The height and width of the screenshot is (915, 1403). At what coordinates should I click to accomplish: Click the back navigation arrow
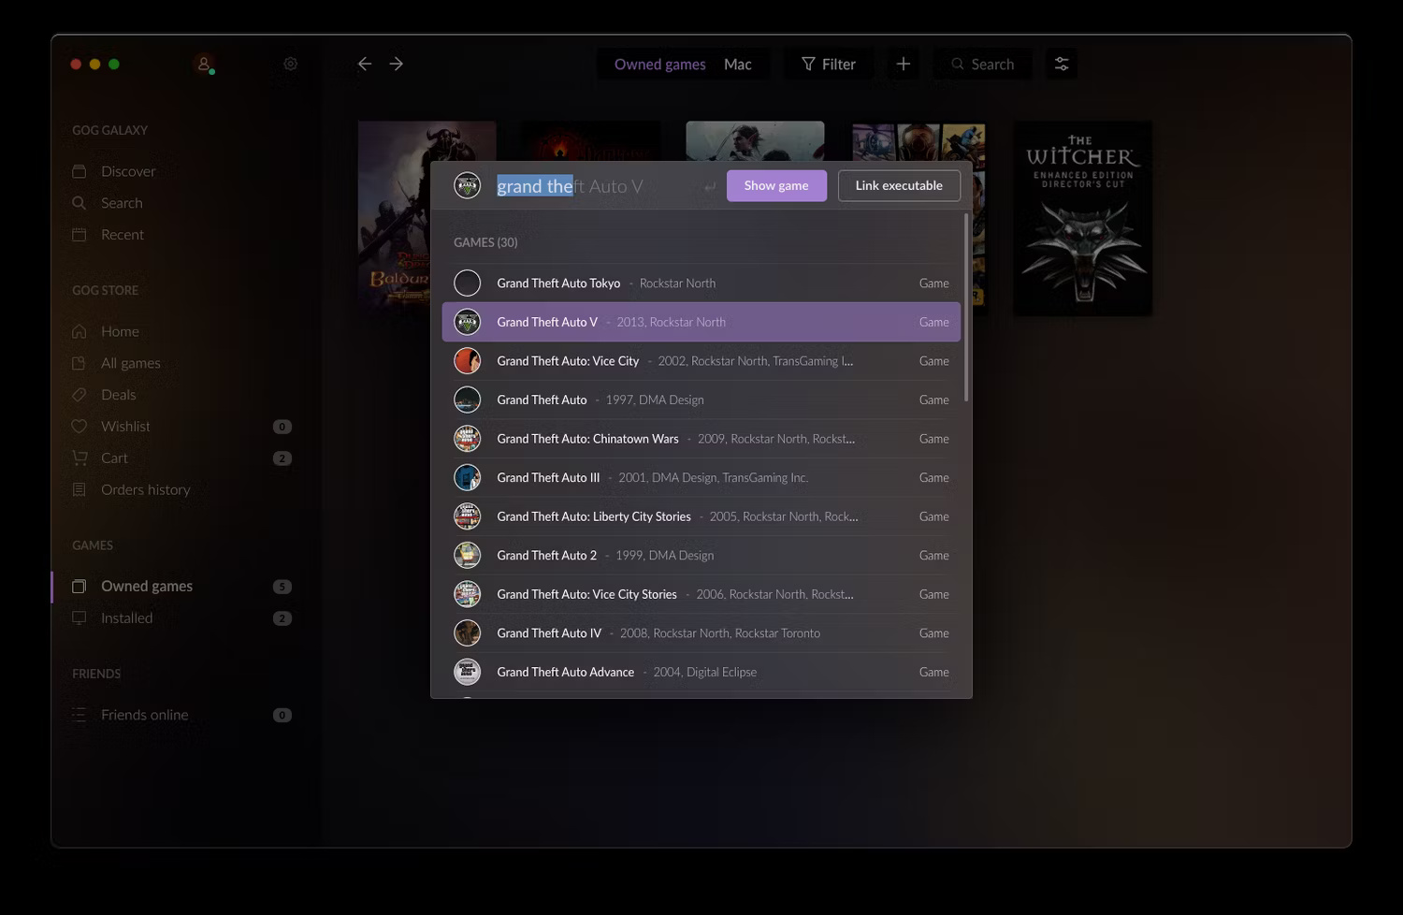364,64
